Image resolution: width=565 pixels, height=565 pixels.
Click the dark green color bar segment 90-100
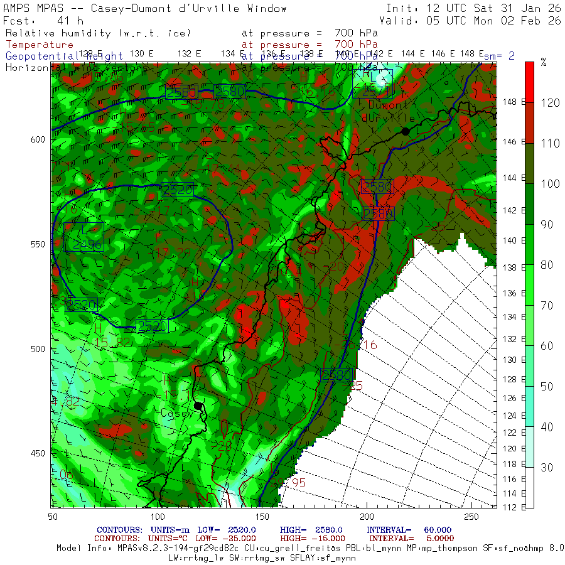(529, 204)
